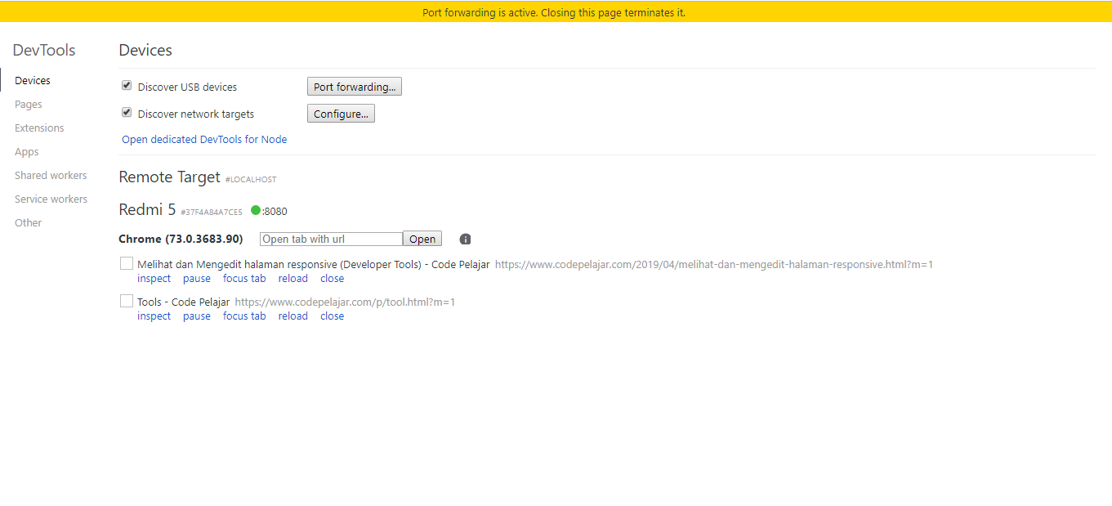The image size is (1112, 506).
Task: Open Port forwarding settings
Action: tap(355, 87)
